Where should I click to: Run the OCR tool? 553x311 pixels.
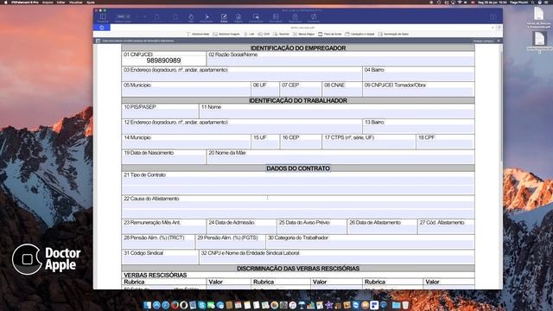point(264,35)
